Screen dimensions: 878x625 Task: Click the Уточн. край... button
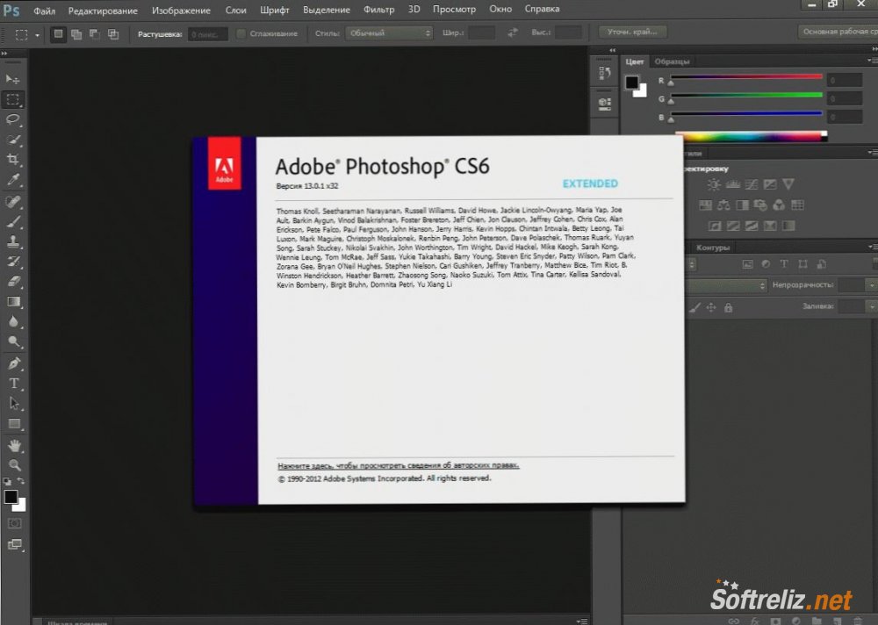pos(633,32)
